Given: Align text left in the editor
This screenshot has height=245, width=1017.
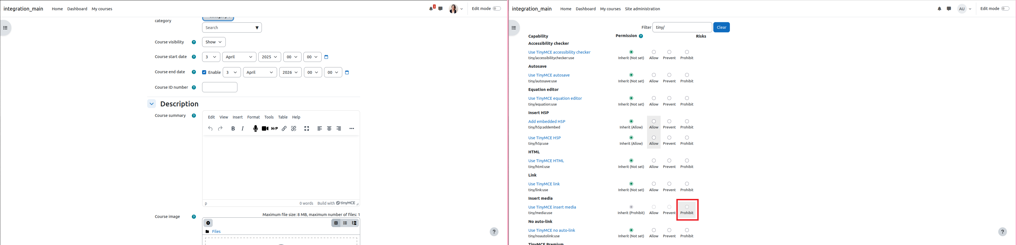Looking at the screenshot, I should coord(319,128).
